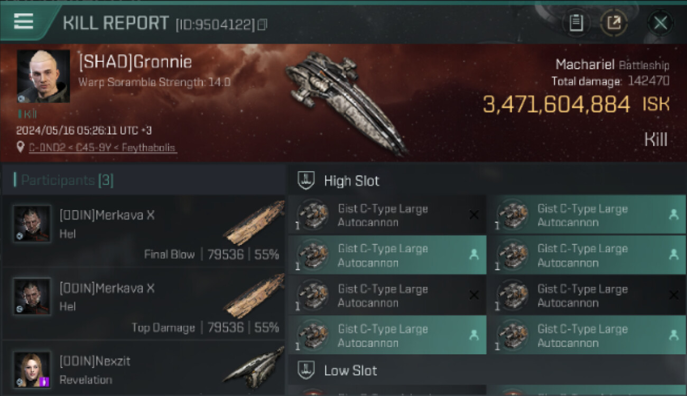687x396 pixels.
Task: Click top-right autocannon's dropped person icon
Action: tap(673, 214)
